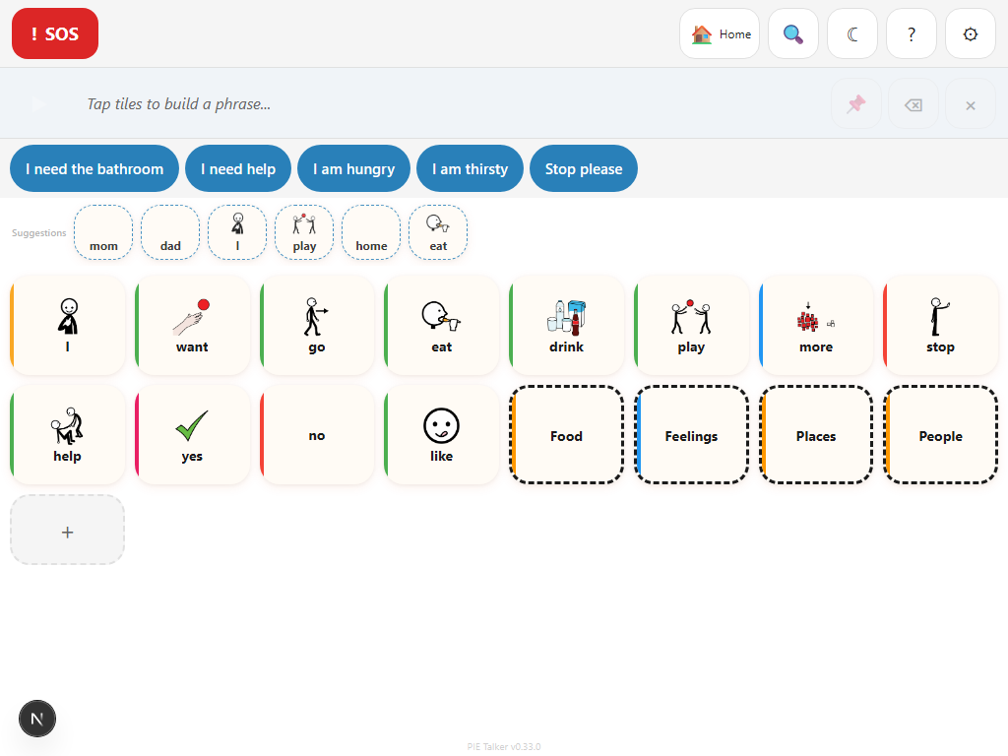Viewport: 1008px width, 756px height.
Task: Tap the 'want' symbol tile
Action: click(192, 326)
